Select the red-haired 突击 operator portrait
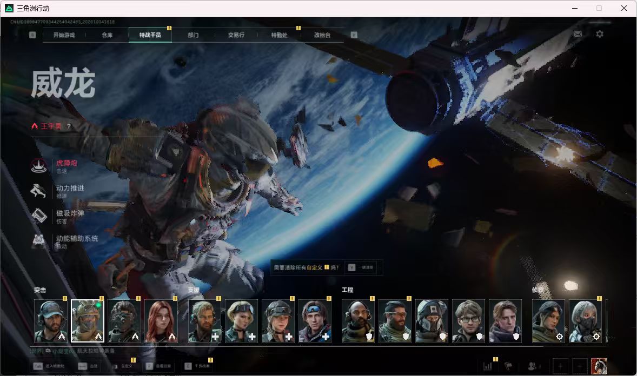This screenshot has height=376, width=637. click(x=161, y=321)
